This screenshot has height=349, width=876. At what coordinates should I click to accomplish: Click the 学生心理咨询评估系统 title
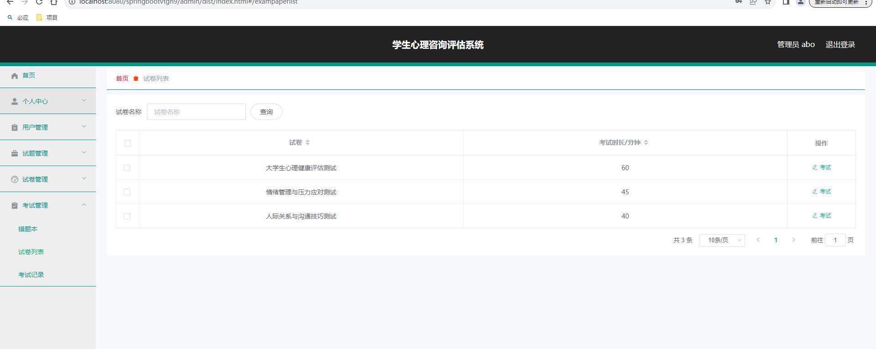[438, 45]
